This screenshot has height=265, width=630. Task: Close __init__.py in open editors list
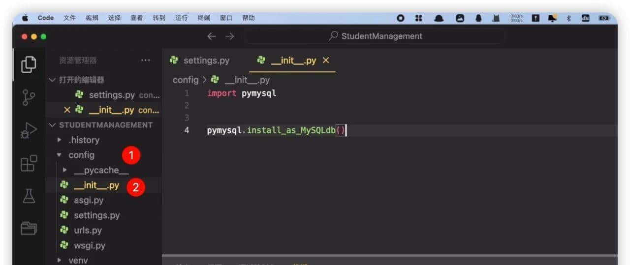pyautogui.click(x=67, y=110)
